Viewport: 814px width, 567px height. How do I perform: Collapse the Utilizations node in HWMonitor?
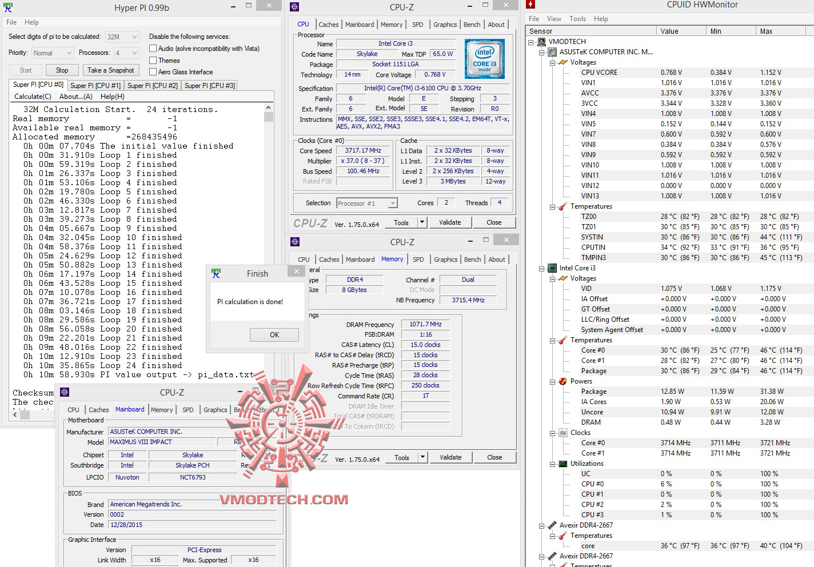tap(552, 464)
